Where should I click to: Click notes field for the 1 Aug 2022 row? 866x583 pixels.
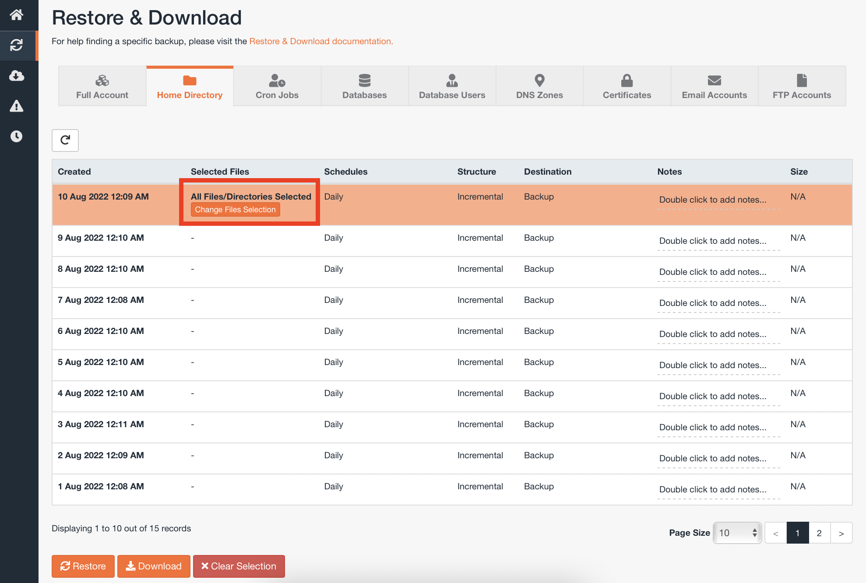point(718,489)
